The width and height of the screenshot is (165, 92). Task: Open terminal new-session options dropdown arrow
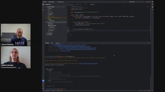[x=64, y=43]
